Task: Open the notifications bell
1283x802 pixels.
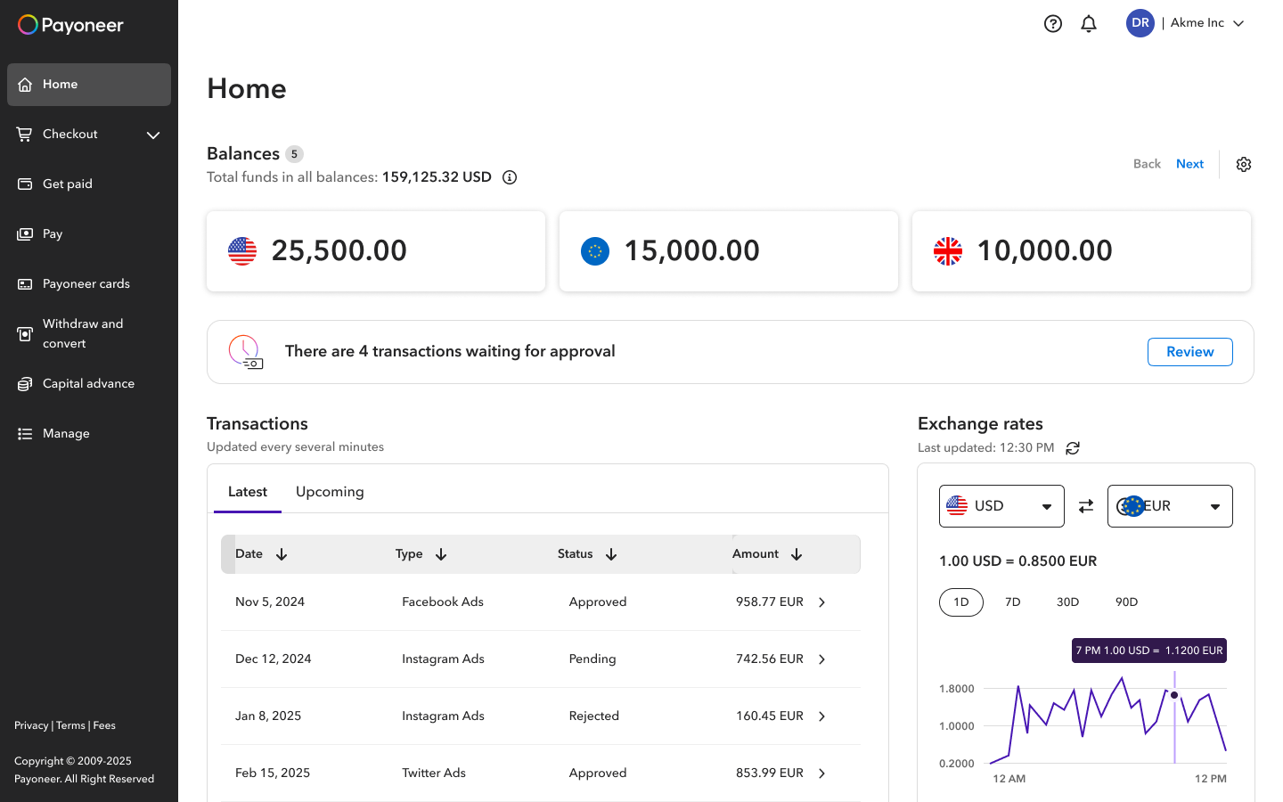Action: [x=1089, y=24]
